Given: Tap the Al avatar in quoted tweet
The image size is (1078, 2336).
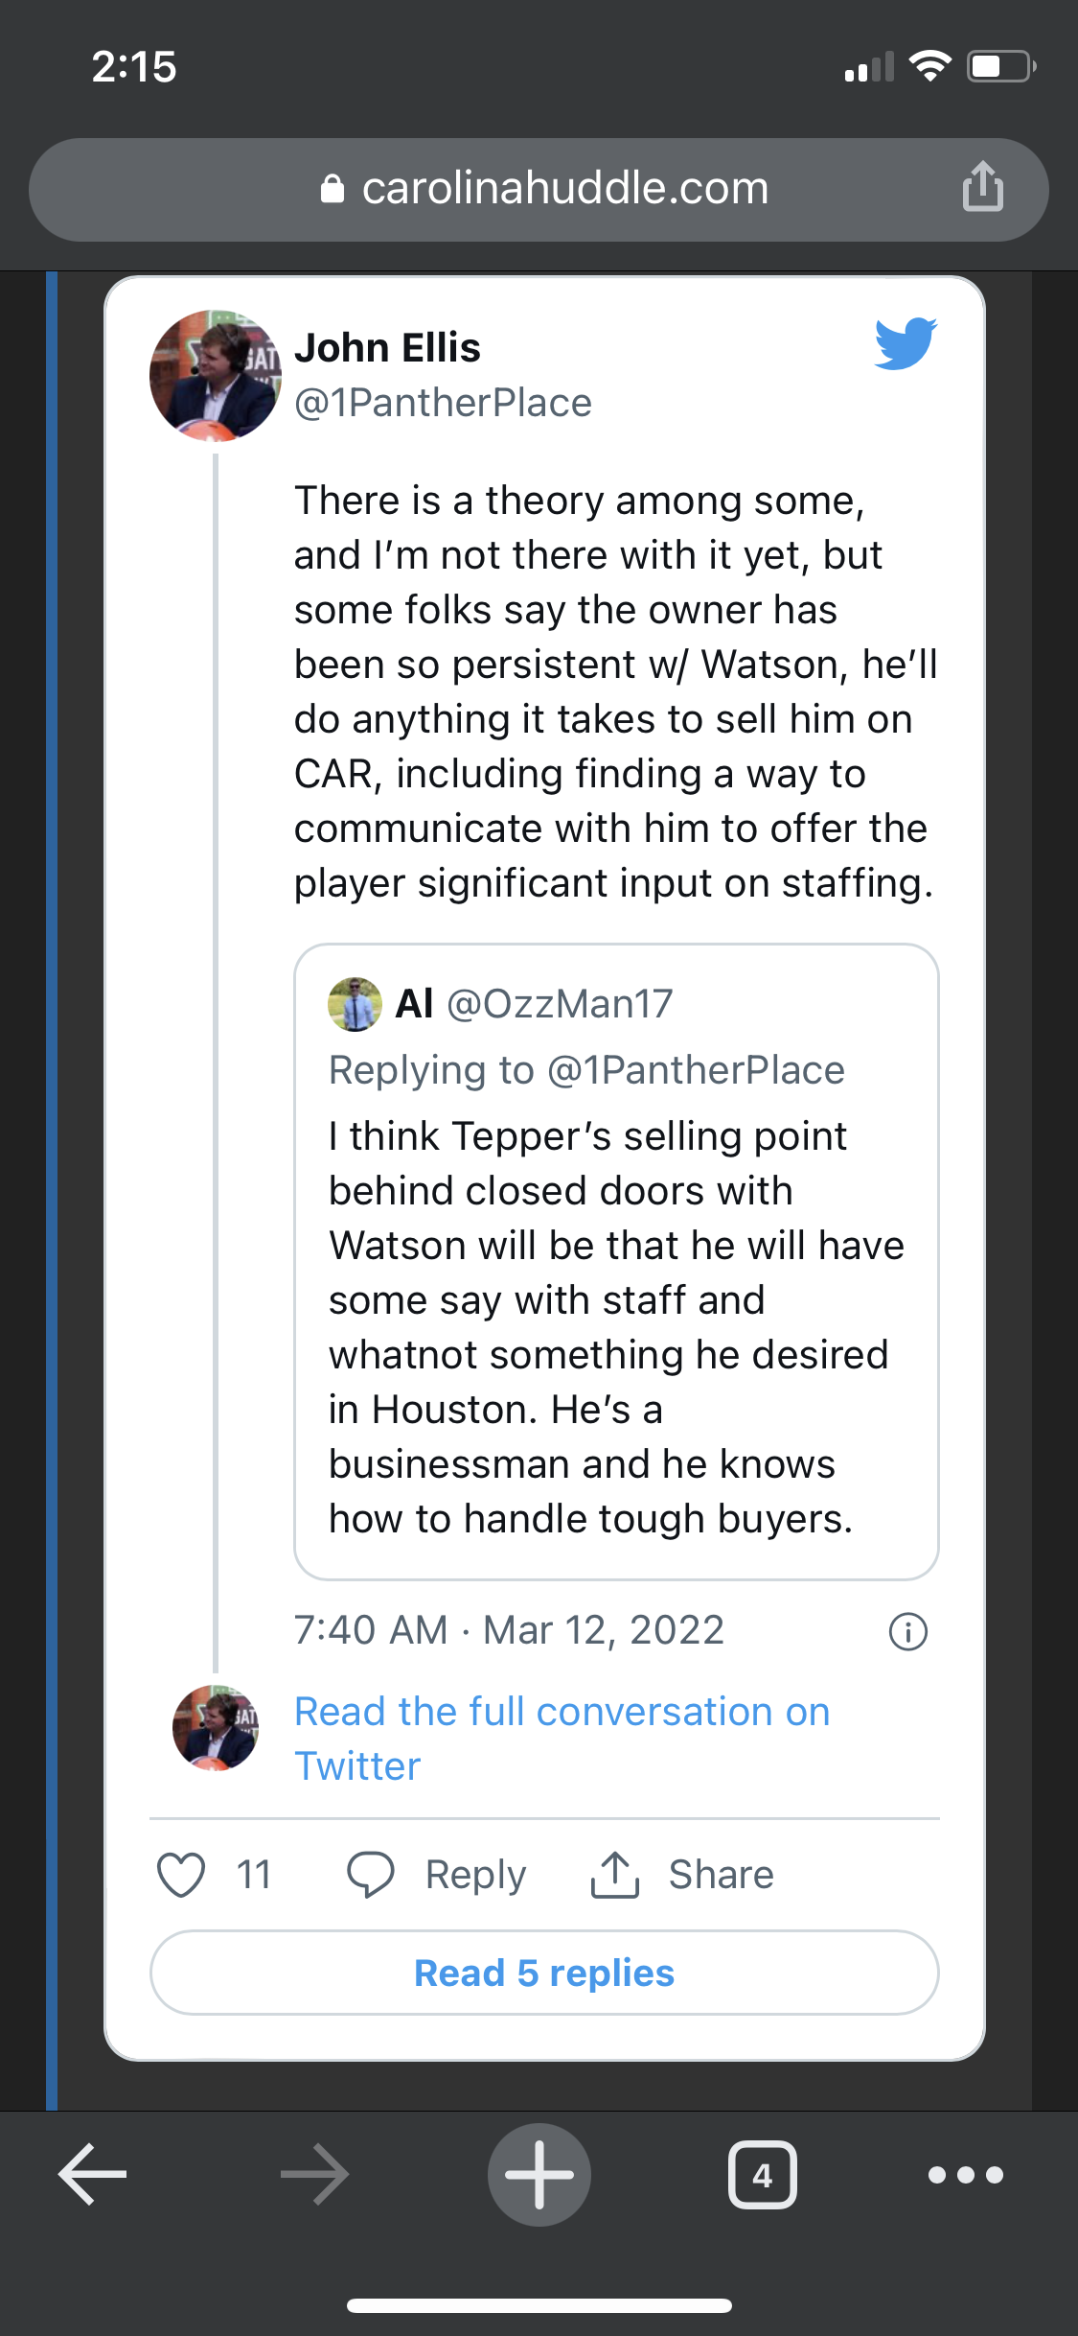Looking at the screenshot, I should (x=355, y=1004).
